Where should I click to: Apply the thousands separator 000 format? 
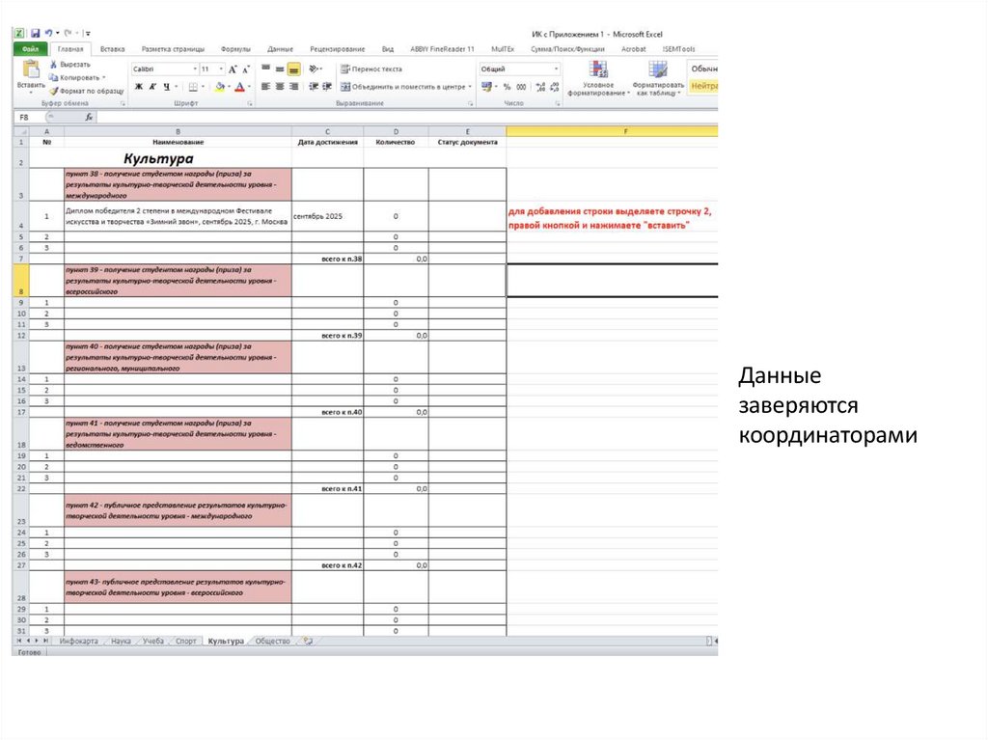(x=521, y=87)
